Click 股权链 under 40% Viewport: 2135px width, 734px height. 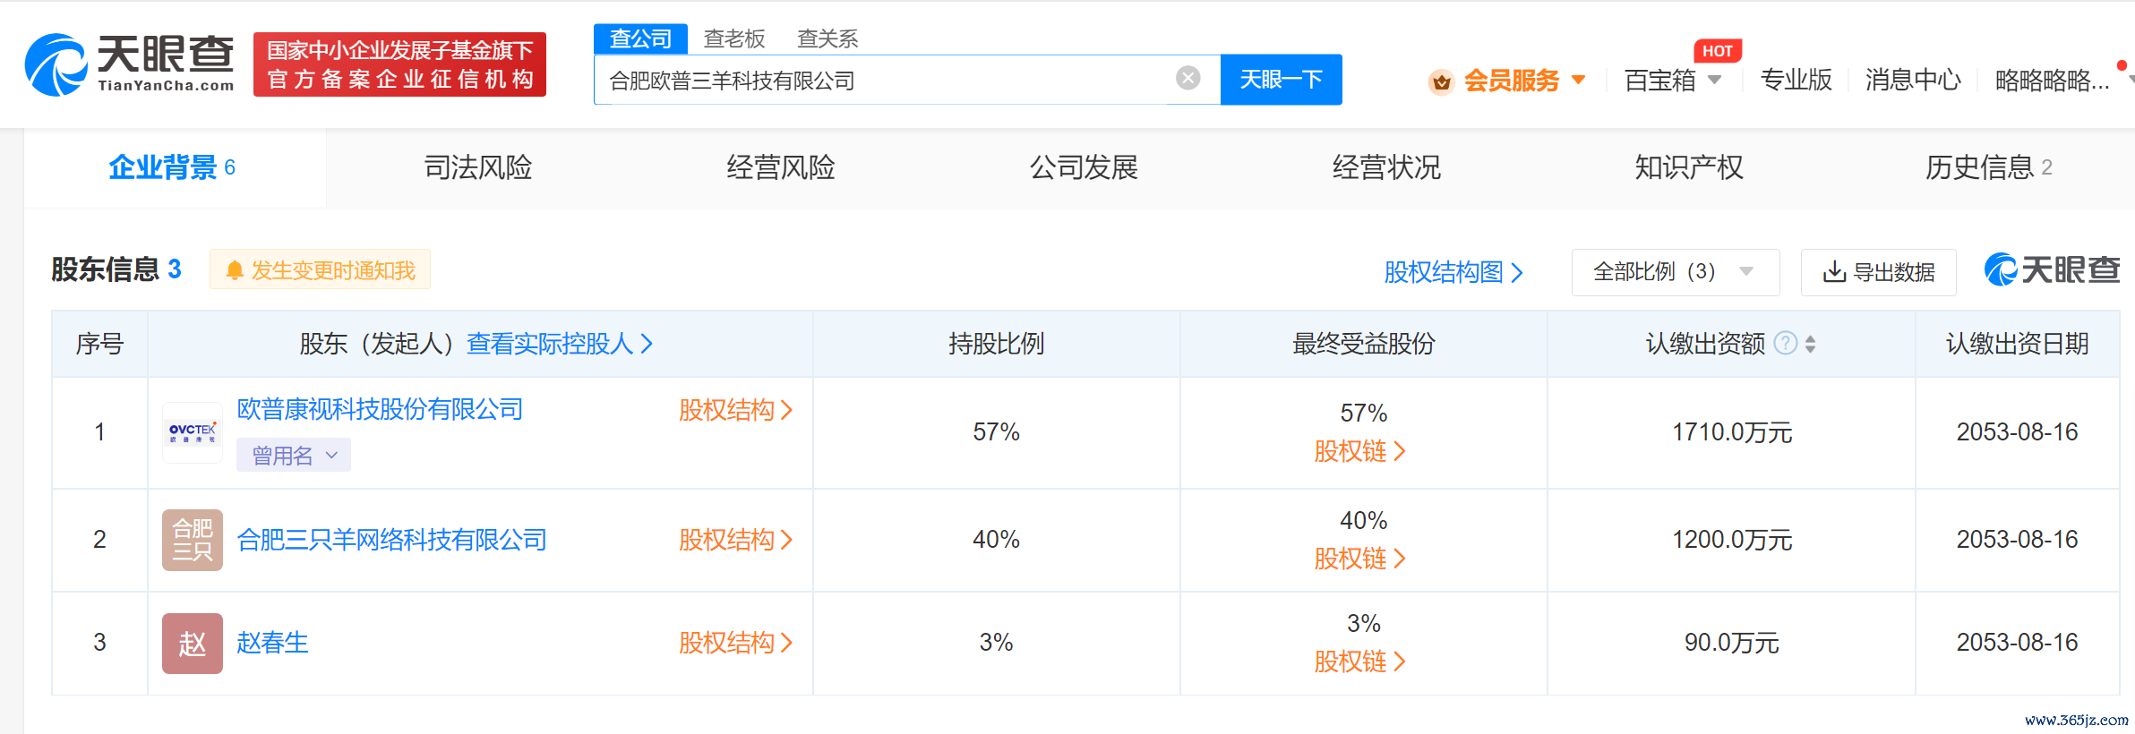1359,559
